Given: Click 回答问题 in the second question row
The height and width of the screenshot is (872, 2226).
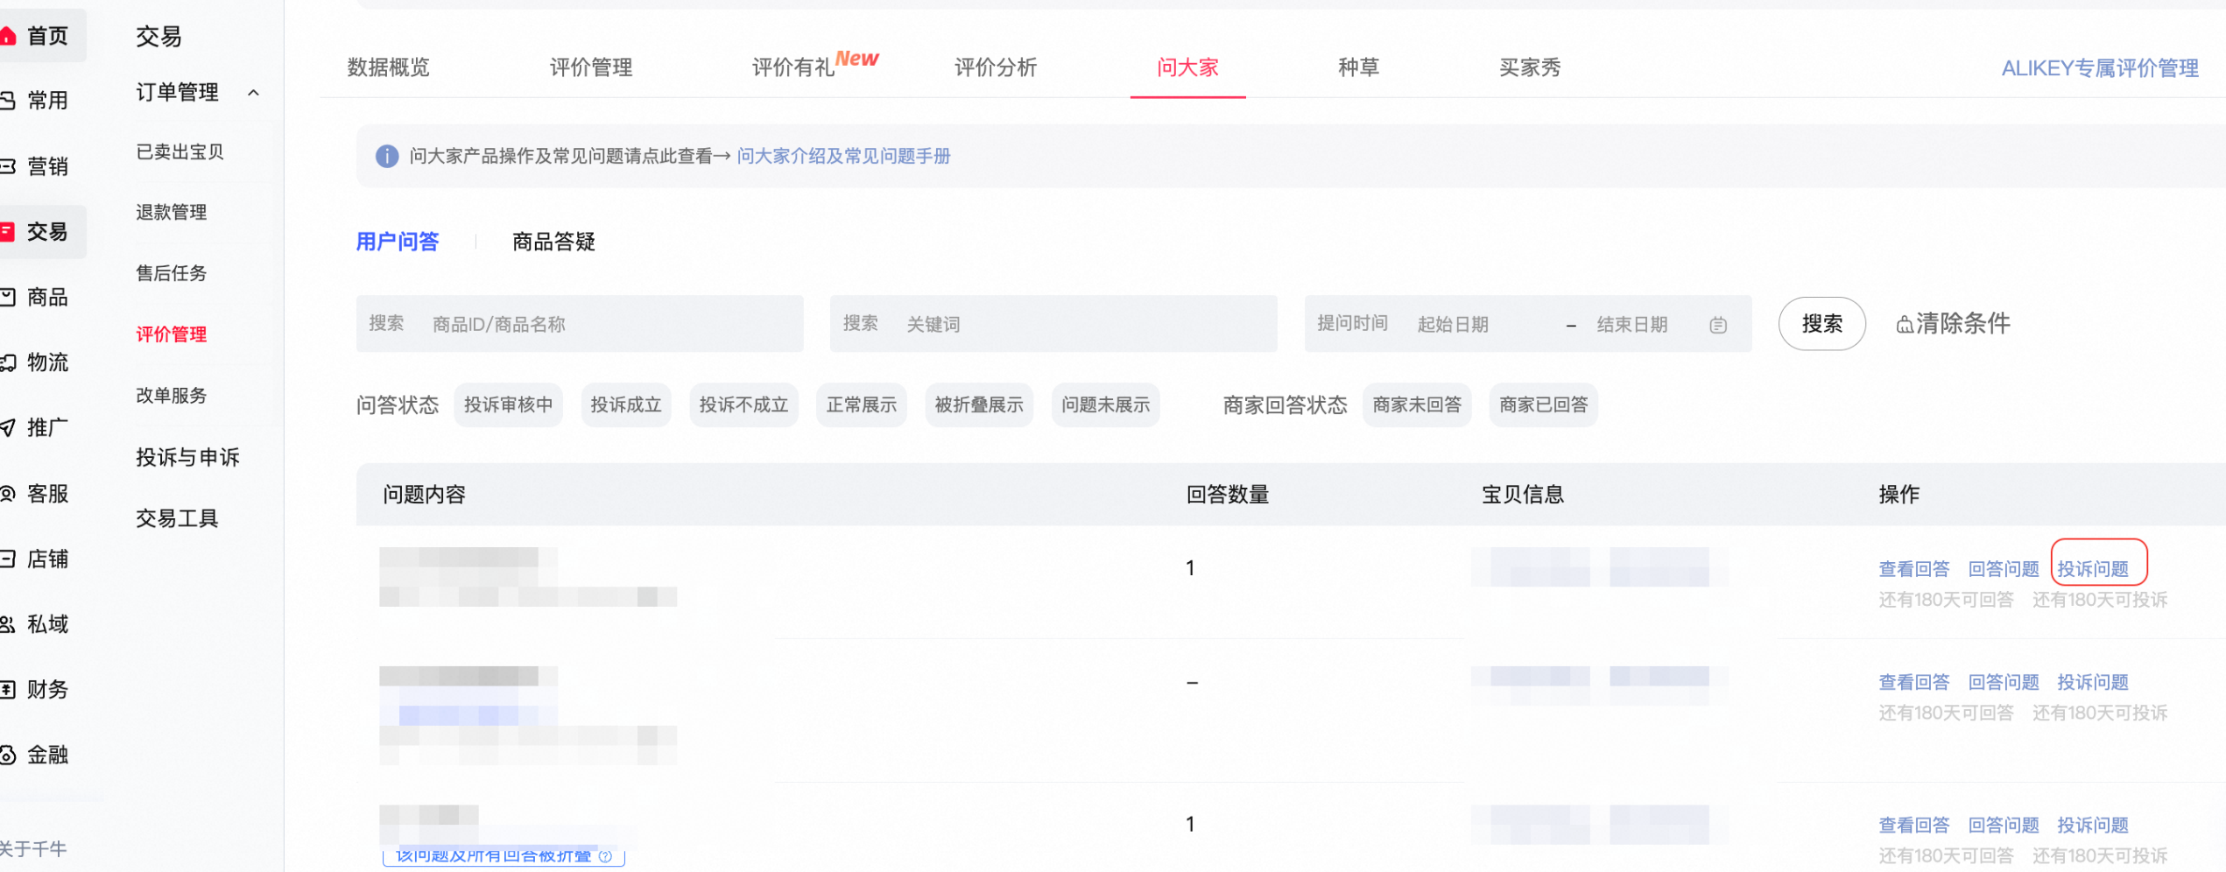Looking at the screenshot, I should (x=2004, y=682).
